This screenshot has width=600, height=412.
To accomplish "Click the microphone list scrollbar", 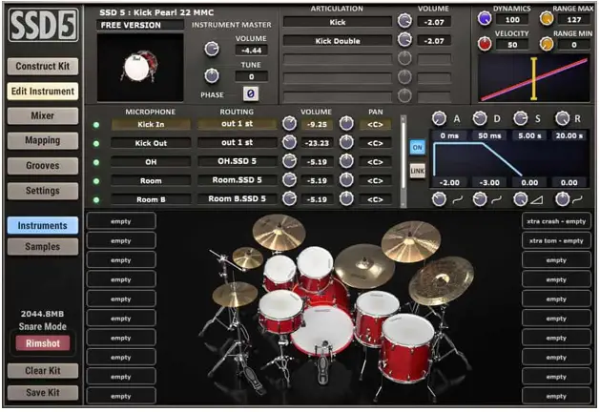I will pyautogui.click(x=403, y=160).
